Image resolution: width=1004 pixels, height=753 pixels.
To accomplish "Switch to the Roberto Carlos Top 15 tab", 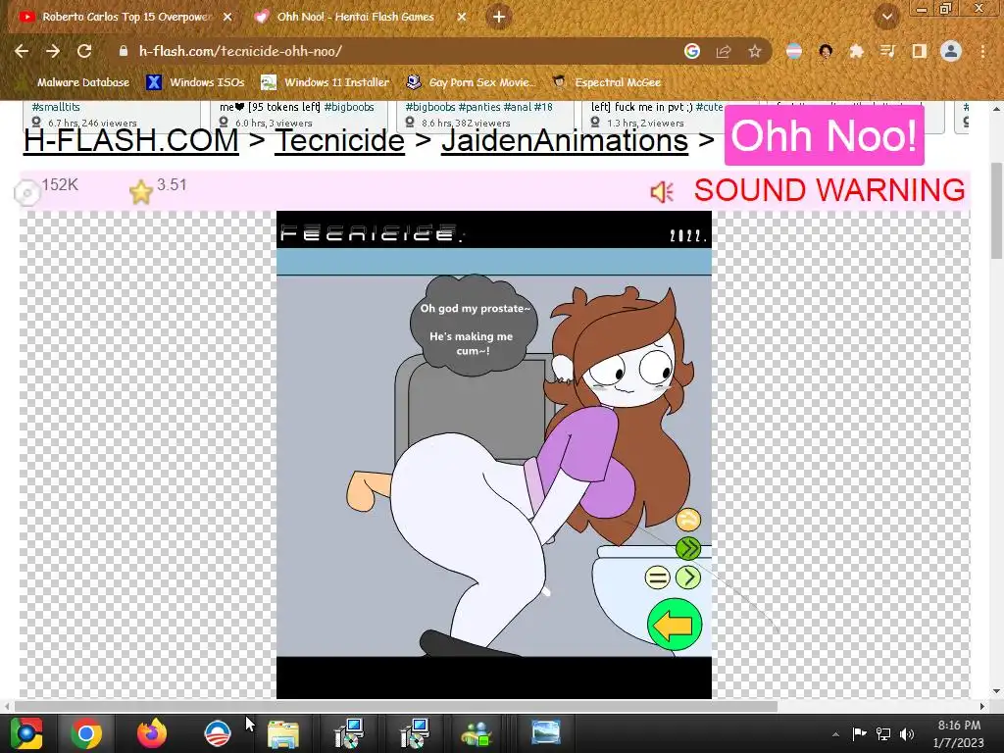I will click(x=125, y=17).
